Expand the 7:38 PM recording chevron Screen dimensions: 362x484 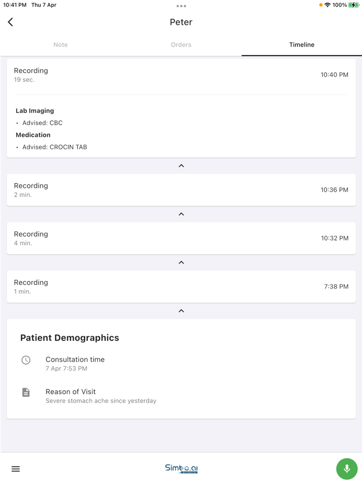(x=181, y=311)
